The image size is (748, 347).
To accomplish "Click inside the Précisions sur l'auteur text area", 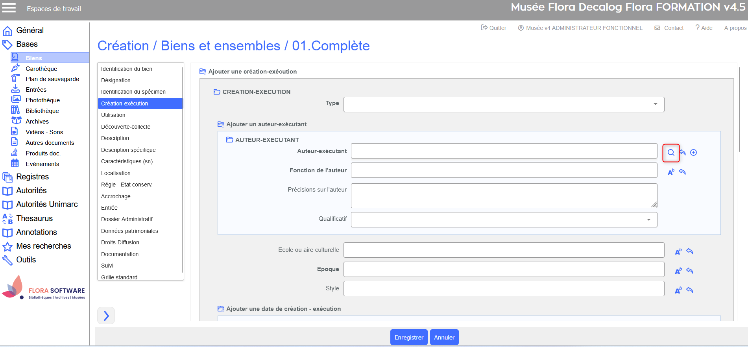I will coord(504,196).
